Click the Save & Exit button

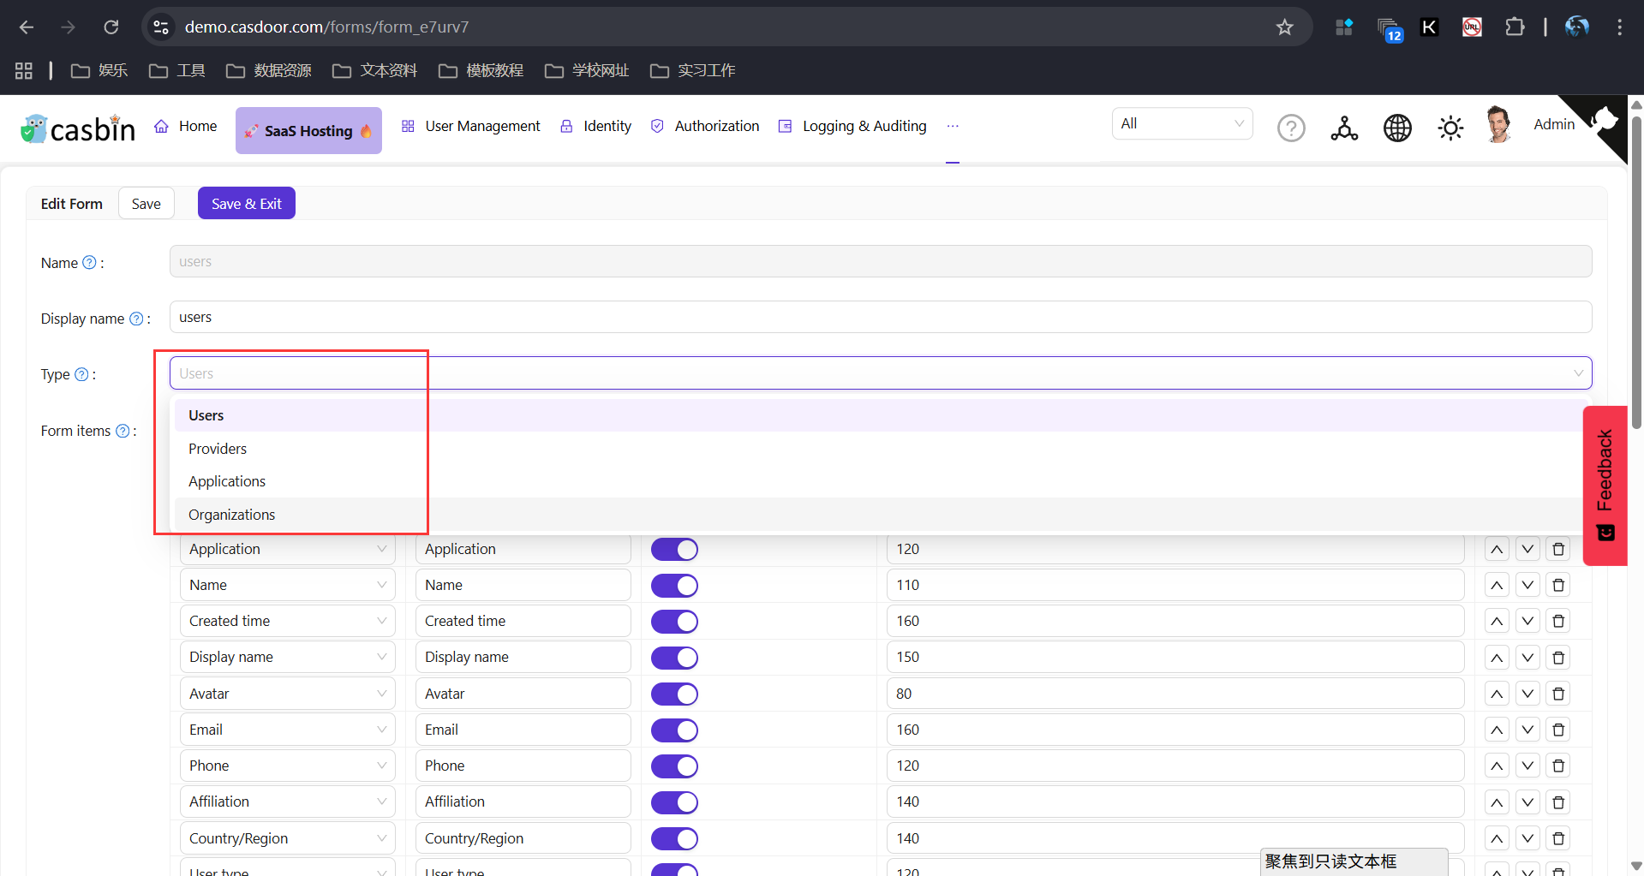[246, 203]
